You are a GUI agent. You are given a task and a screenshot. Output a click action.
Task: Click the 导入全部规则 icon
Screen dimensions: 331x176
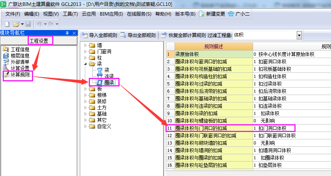[85, 35]
